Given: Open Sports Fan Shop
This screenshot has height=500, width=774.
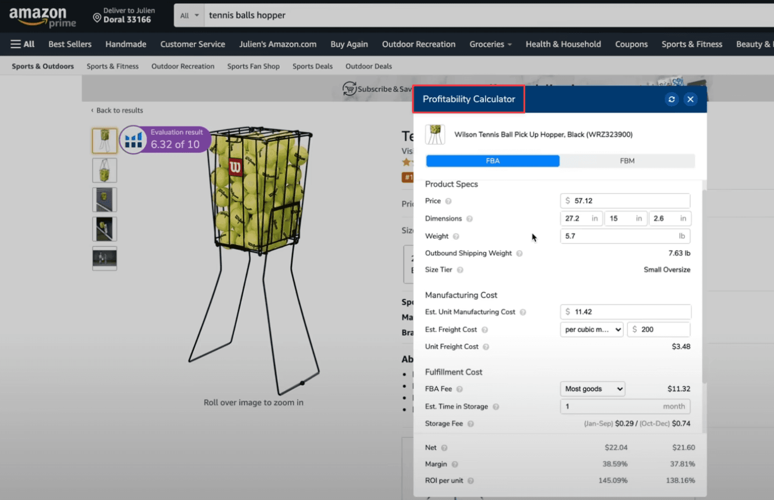Looking at the screenshot, I should [x=253, y=66].
